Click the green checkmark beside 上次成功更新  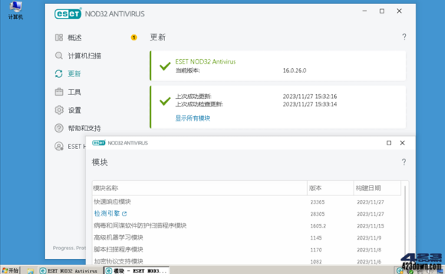coord(165,101)
